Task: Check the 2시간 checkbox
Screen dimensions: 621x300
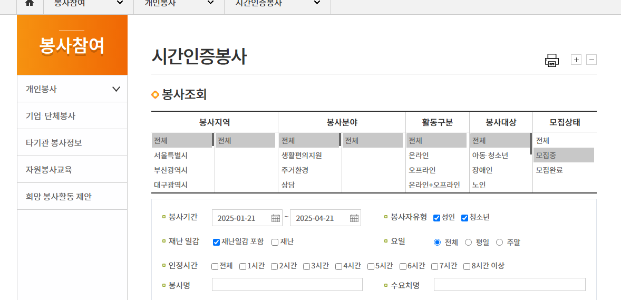Action: pyautogui.click(x=274, y=266)
